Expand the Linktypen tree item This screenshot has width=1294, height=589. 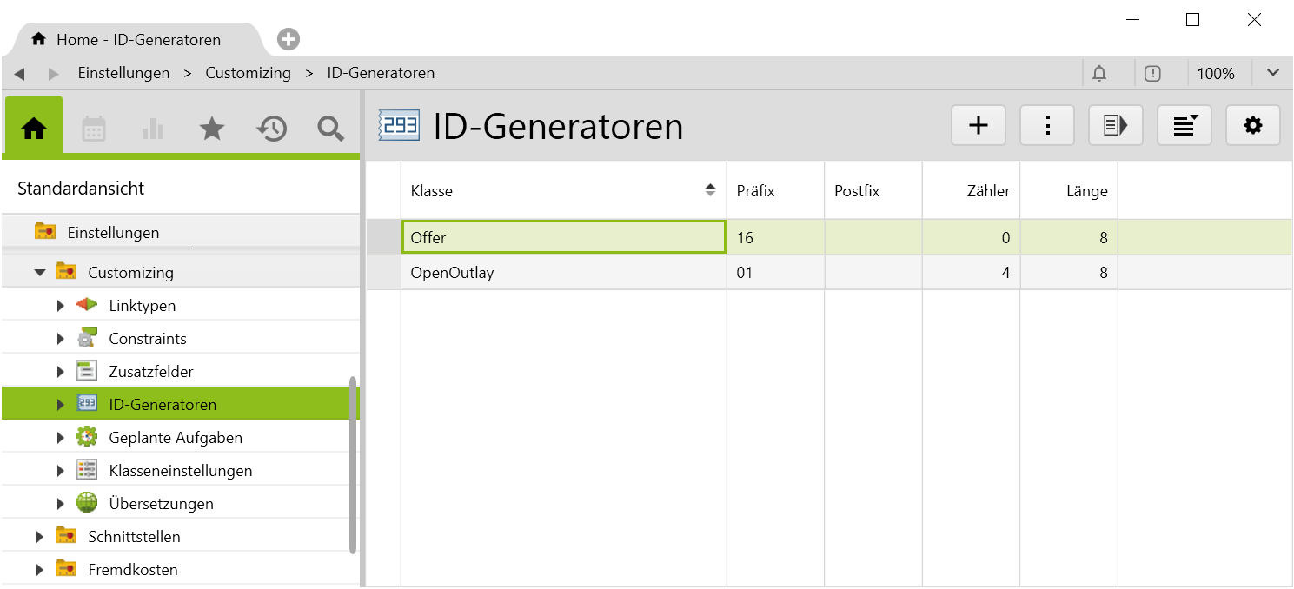60,306
